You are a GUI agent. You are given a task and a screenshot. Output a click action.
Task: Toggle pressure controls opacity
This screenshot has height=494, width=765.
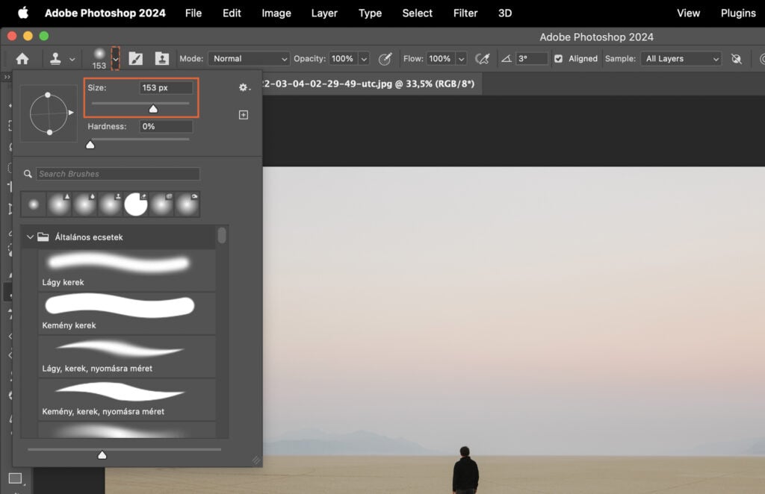[385, 58]
